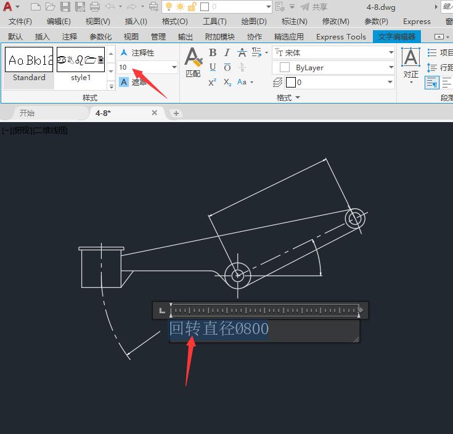Open the 文件(F) menu
This screenshot has height=434, width=453.
pyautogui.click(x=20, y=22)
